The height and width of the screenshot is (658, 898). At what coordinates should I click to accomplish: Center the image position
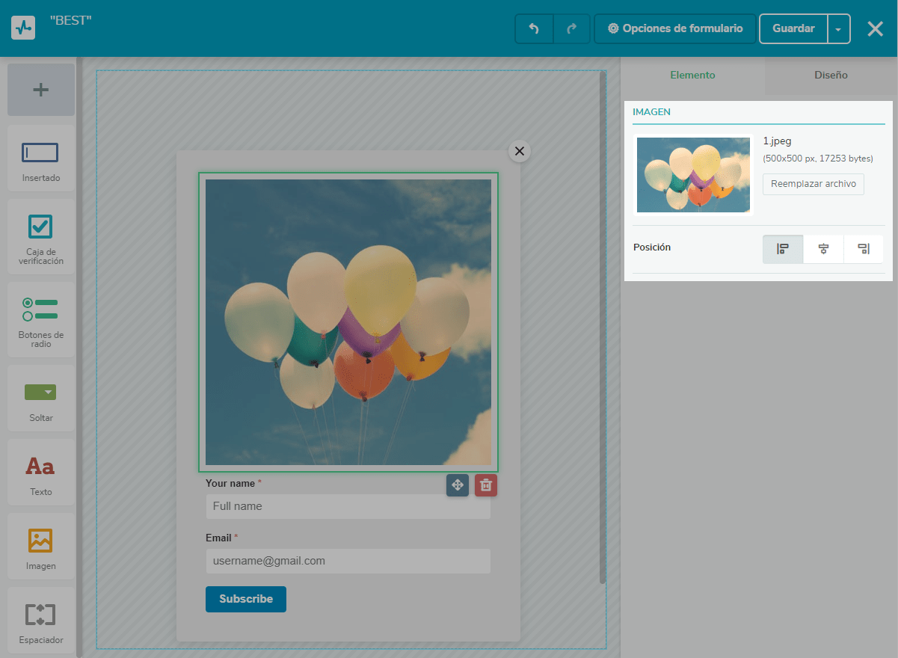click(x=823, y=249)
